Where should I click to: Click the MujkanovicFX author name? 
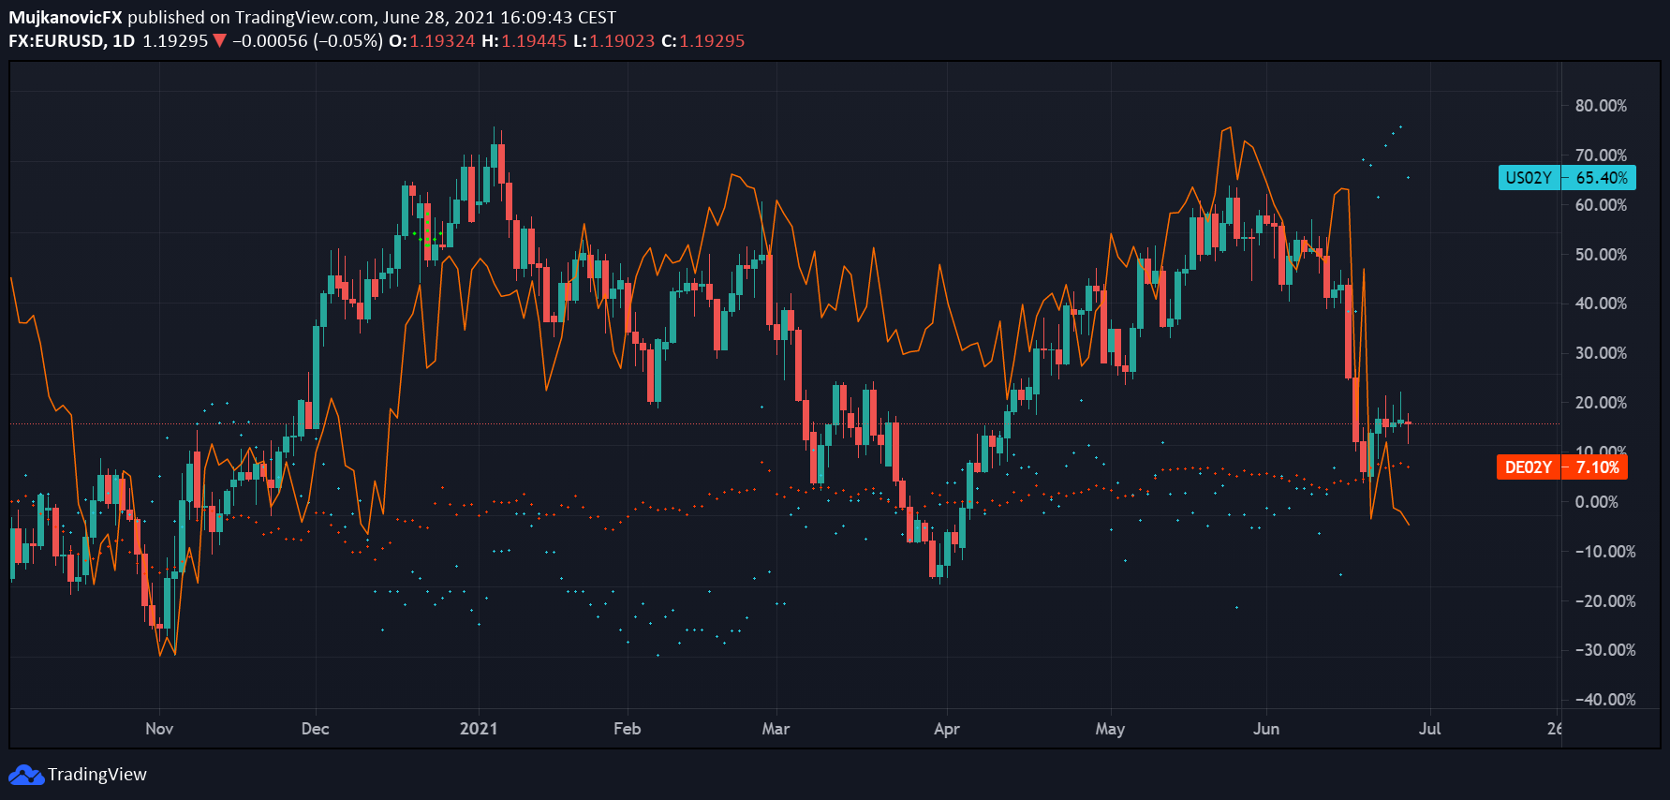click(x=66, y=18)
